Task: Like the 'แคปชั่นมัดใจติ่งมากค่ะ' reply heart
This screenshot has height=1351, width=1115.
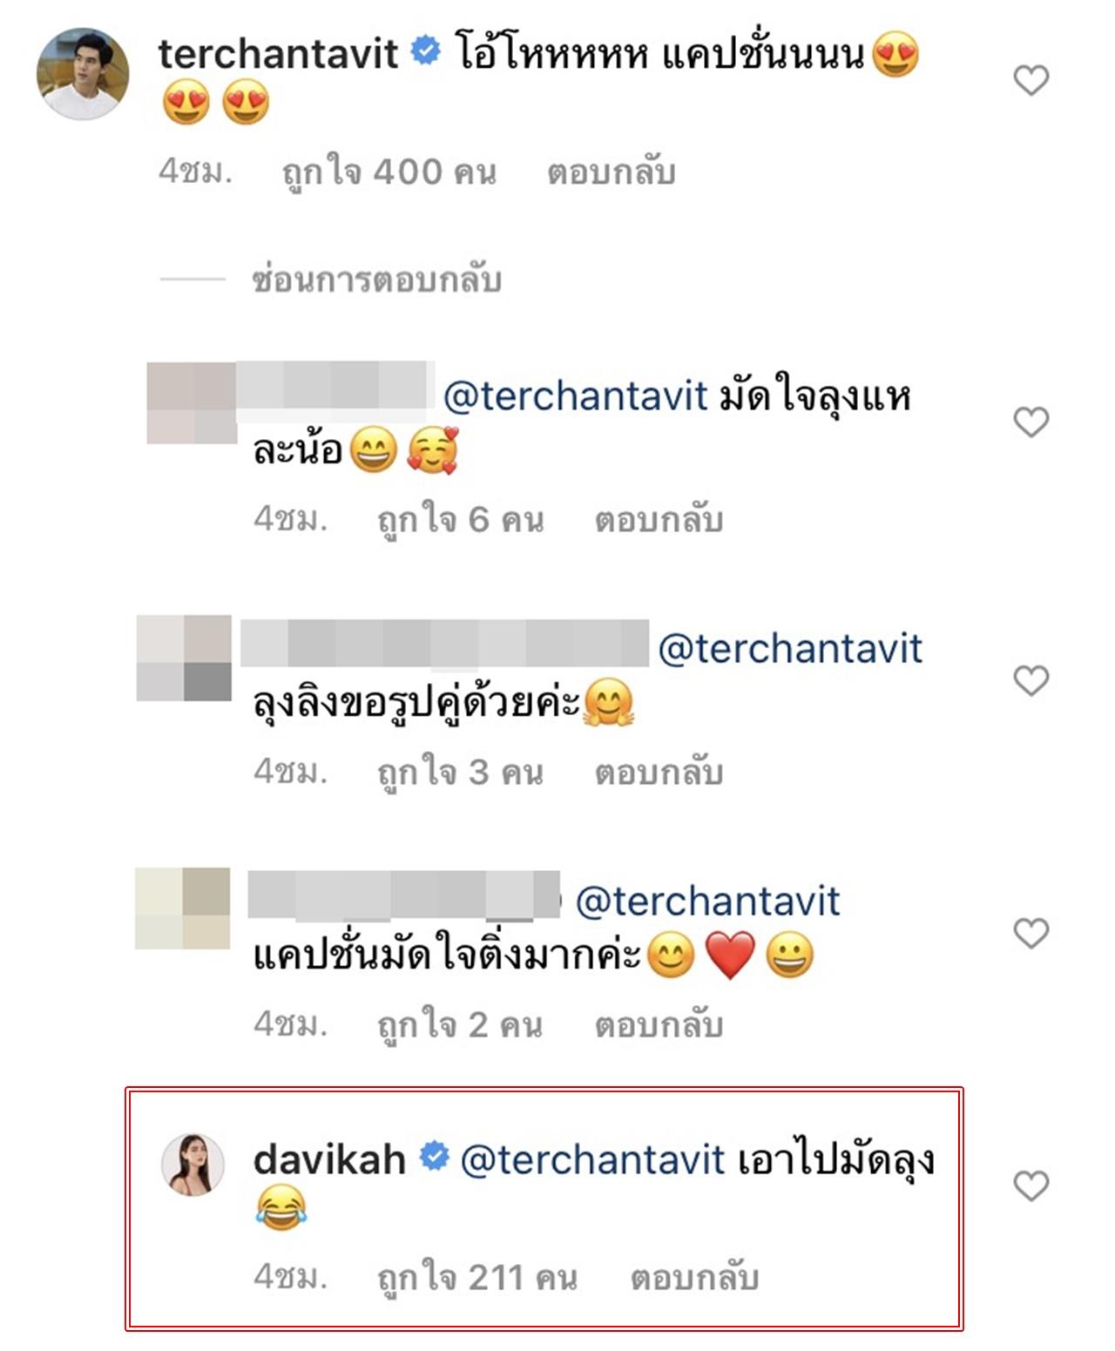Action: [x=1031, y=933]
